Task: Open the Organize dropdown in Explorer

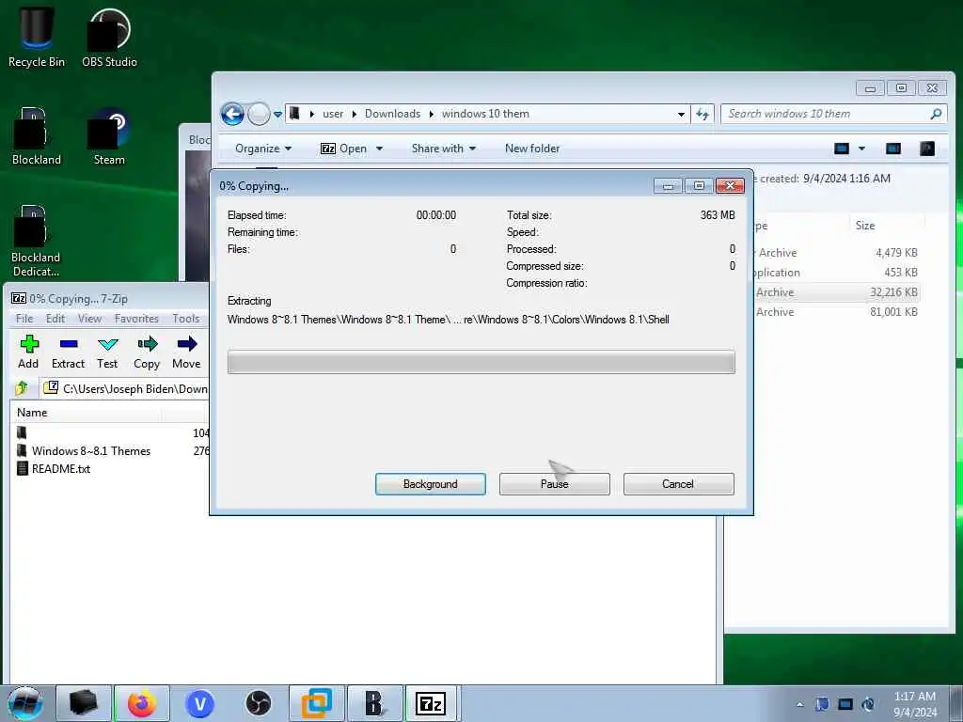Action: (263, 149)
